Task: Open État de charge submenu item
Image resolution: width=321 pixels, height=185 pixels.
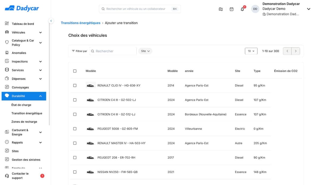Action: tap(21, 105)
